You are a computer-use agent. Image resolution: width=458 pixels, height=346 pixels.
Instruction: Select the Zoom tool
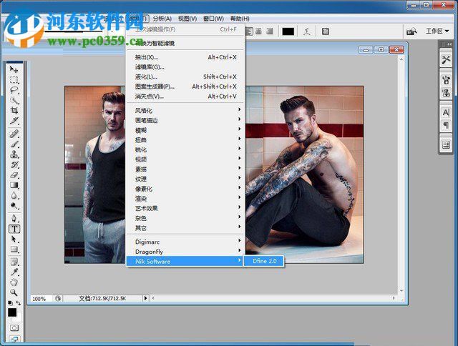[14, 292]
